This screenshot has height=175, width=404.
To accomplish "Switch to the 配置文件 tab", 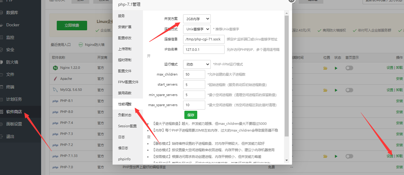I will pyautogui.click(x=128, y=71).
